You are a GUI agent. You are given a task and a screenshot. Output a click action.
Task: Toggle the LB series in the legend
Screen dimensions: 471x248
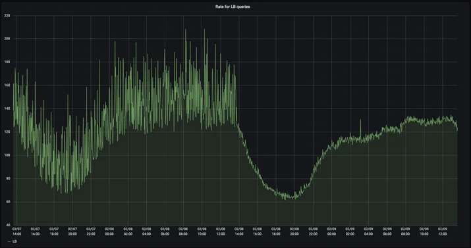pos(14,241)
